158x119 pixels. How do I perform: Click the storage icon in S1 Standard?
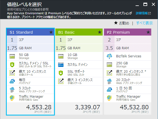click(12, 56)
